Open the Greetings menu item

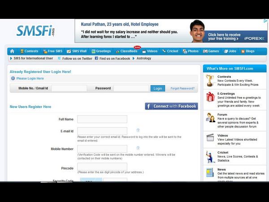(101, 51)
